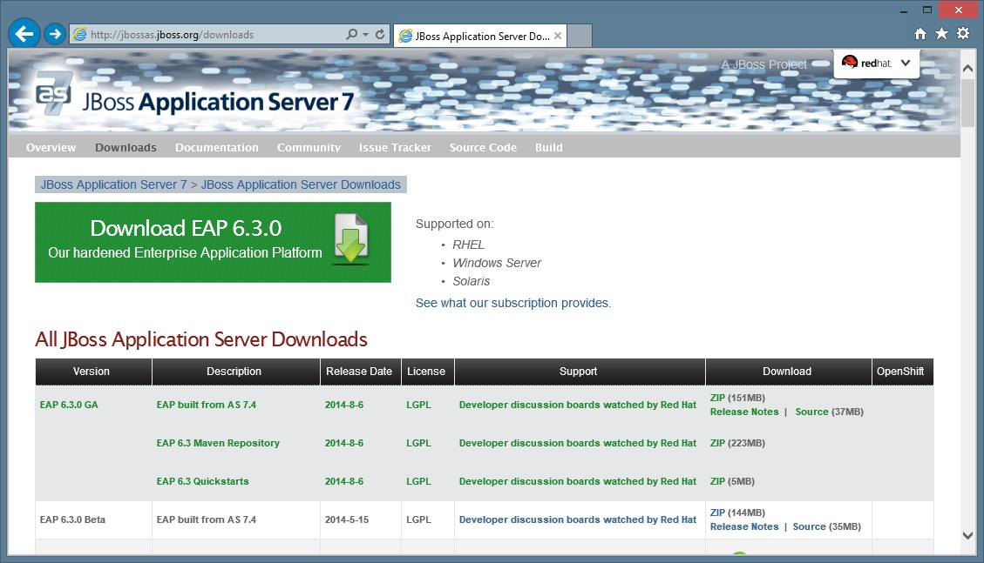
Task: Click the Refresh page icon in address bar
Action: pos(380,35)
